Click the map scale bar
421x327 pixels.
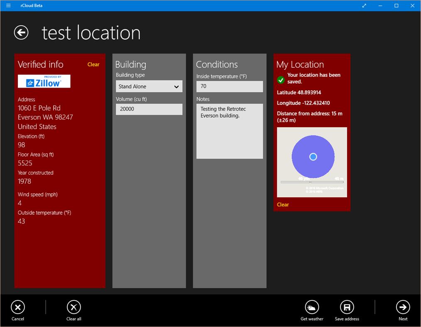[312, 181]
